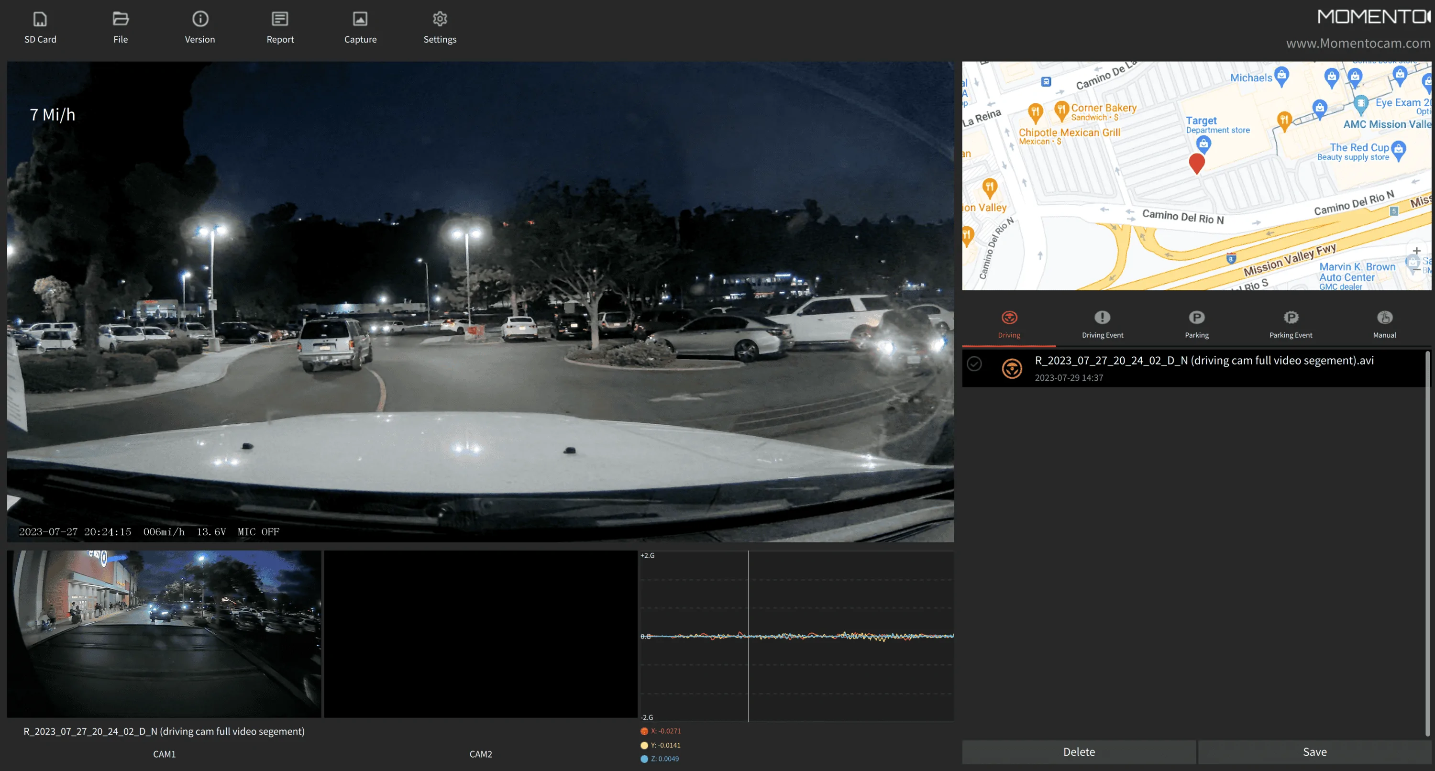Click the Save button
This screenshot has width=1435, height=771.
1314,751
